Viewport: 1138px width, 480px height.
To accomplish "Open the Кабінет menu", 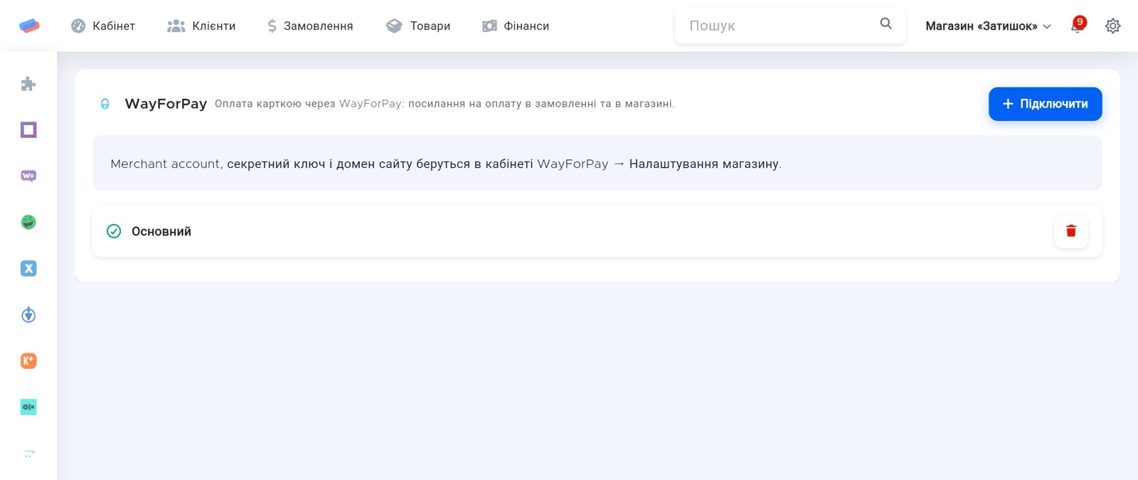I will click(x=103, y=26).
